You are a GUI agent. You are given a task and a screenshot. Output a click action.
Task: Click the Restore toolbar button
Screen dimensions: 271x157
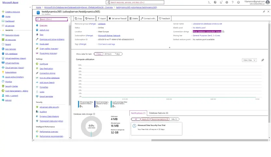click(90, 19)
